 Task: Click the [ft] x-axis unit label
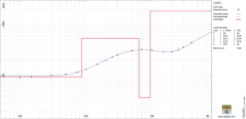point(208,116)
